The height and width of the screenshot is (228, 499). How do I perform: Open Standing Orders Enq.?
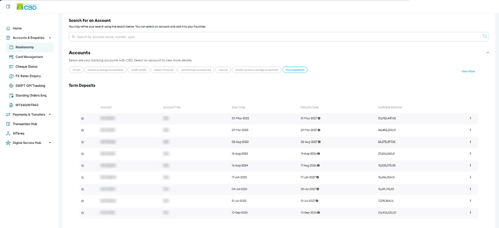(x=31, y=95)
